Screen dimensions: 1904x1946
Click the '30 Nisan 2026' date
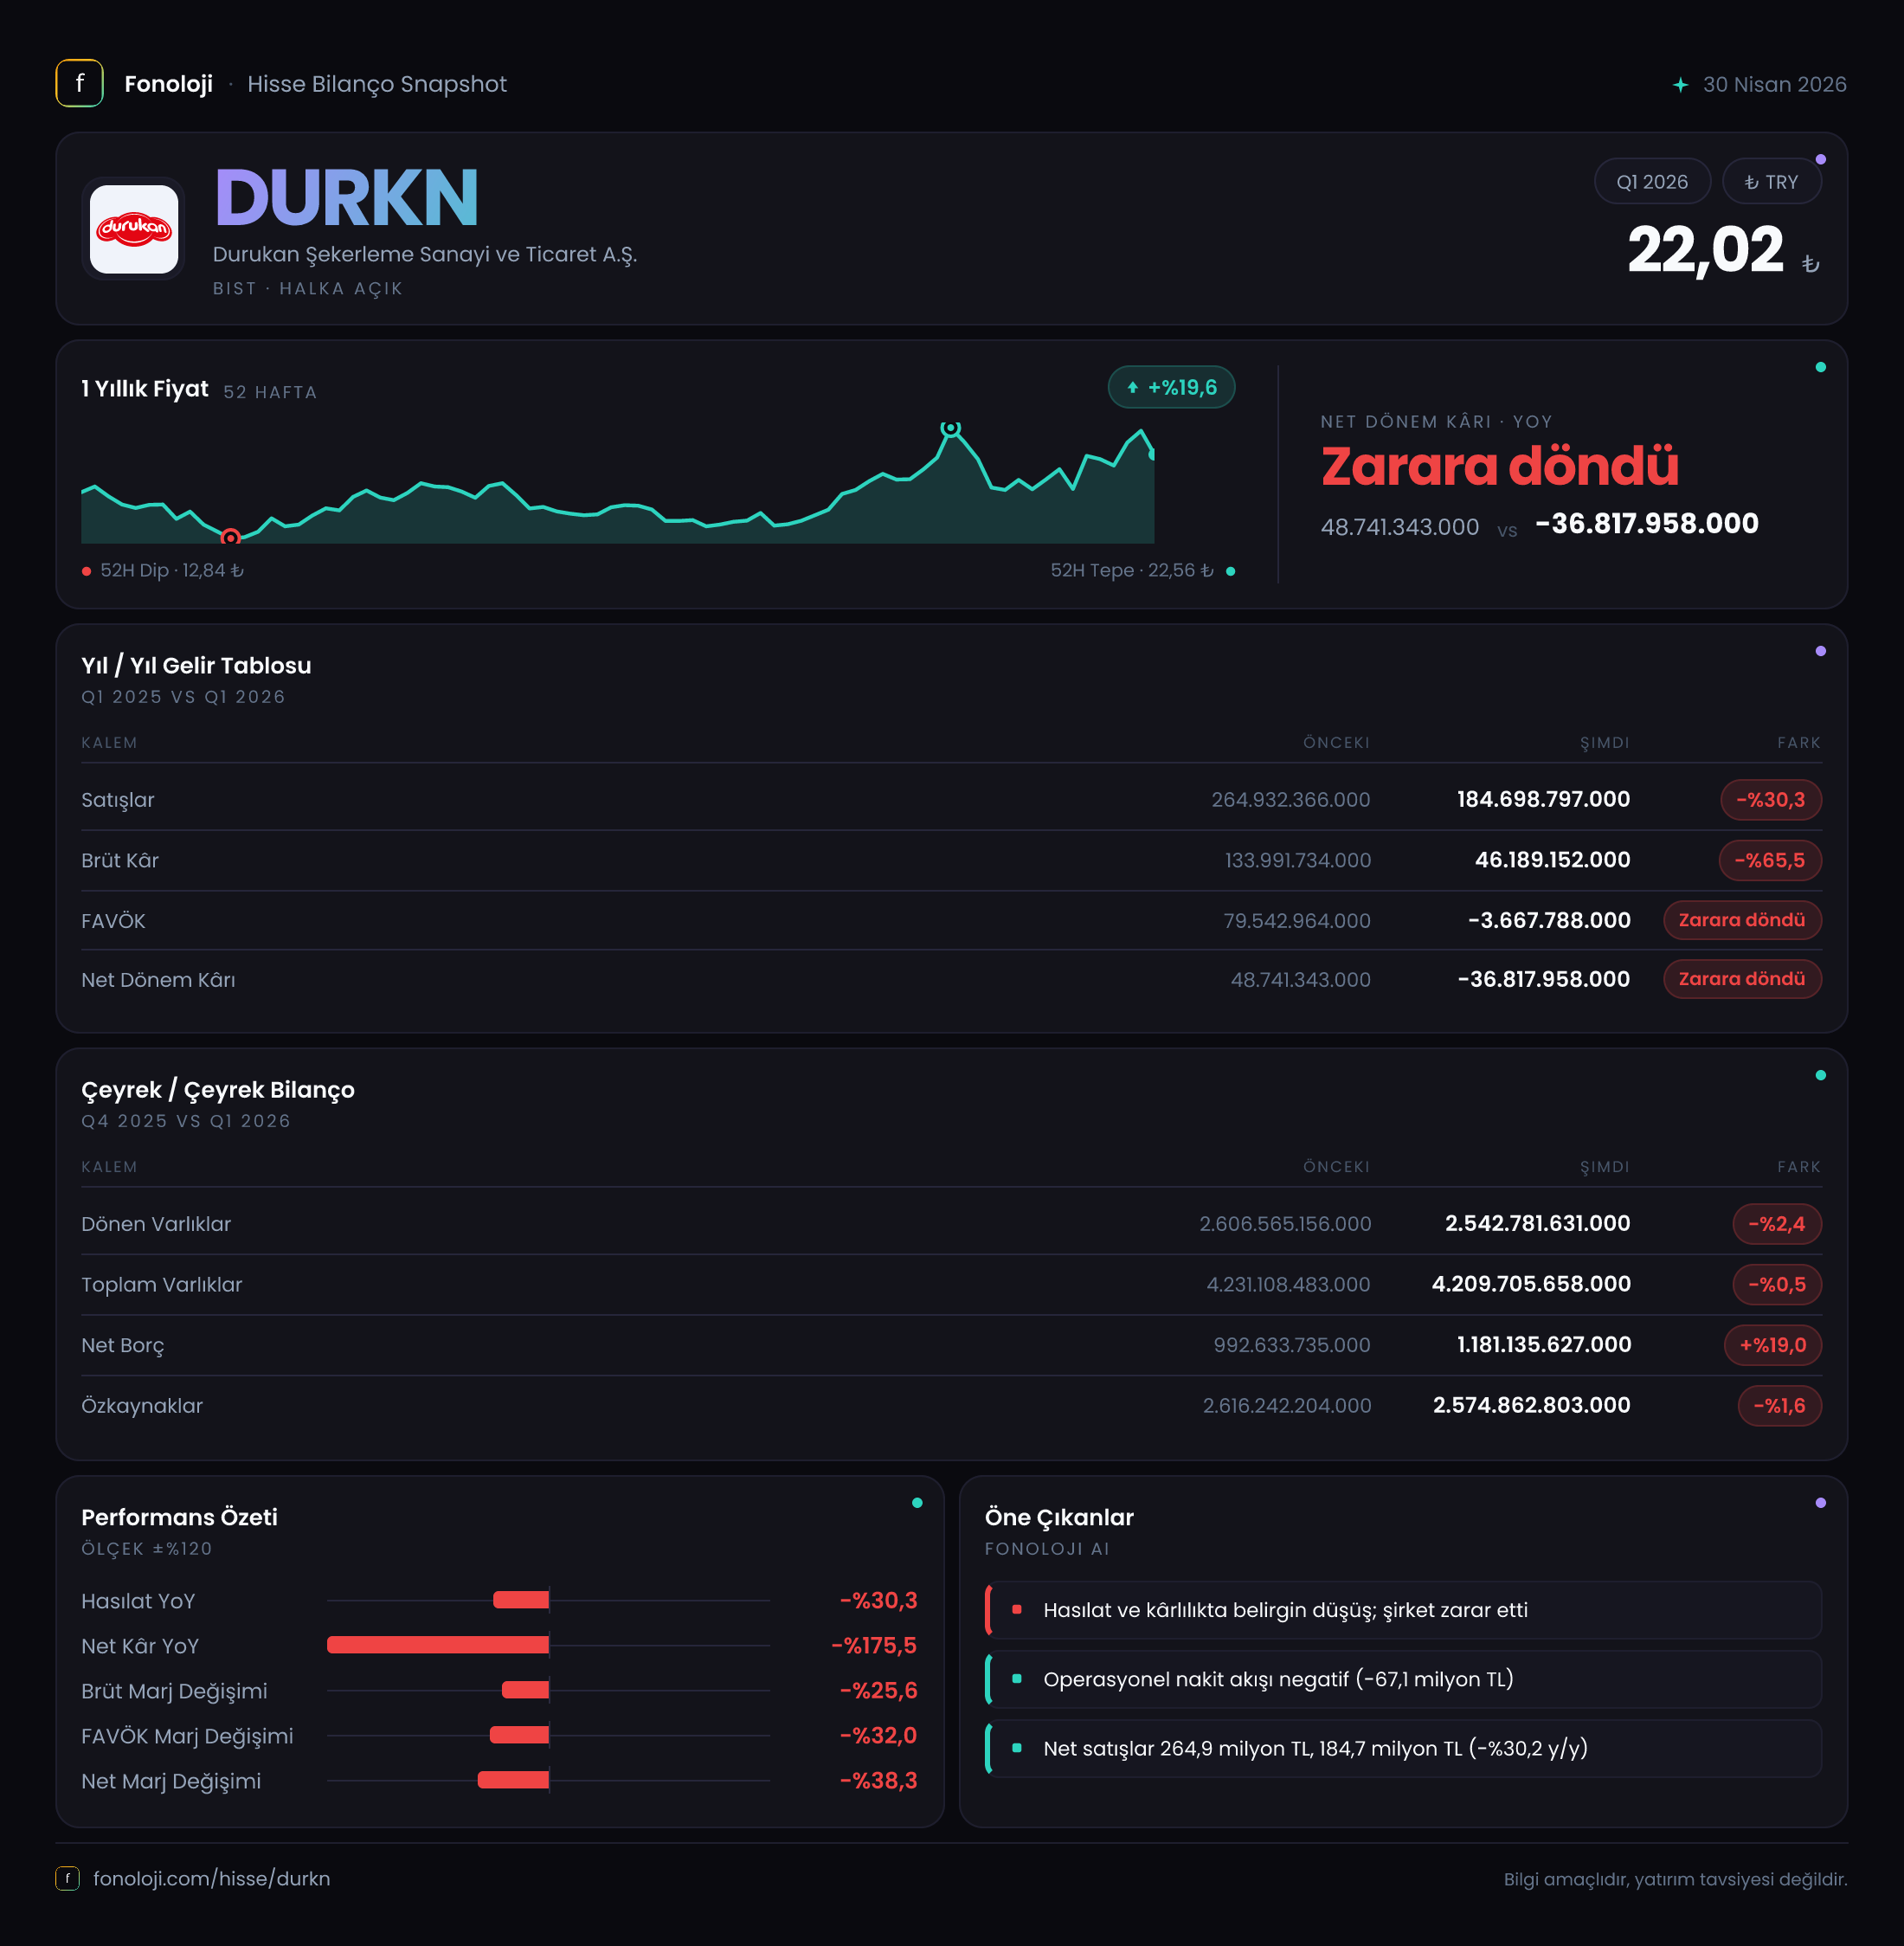pyautogui.click(x=1774, y=85)
